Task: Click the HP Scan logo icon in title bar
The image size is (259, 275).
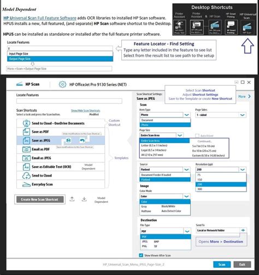Action: pos(19,84)
